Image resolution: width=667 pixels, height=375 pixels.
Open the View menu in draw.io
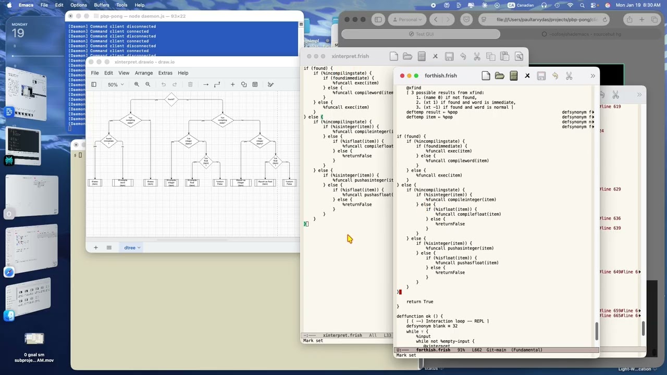(123, 73)
